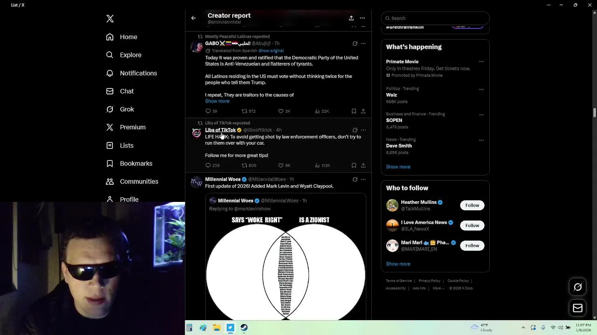Share GABO's post

pos(363,111)
